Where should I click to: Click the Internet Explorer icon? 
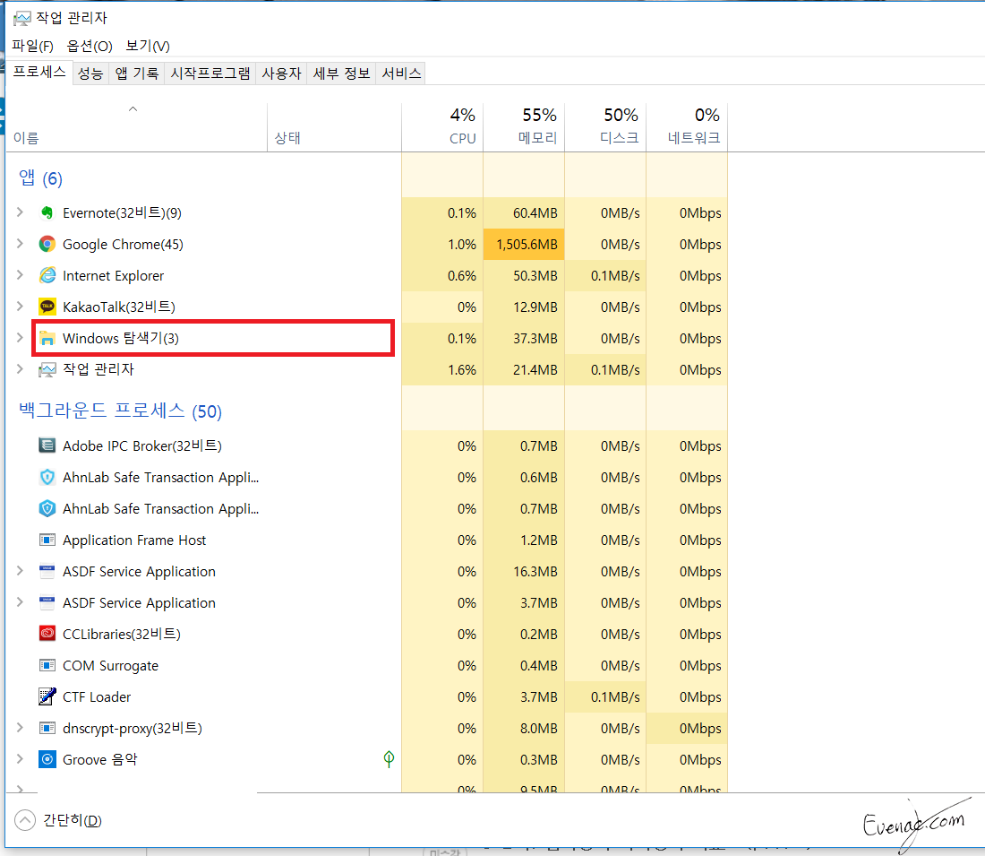tap(47, 275)
